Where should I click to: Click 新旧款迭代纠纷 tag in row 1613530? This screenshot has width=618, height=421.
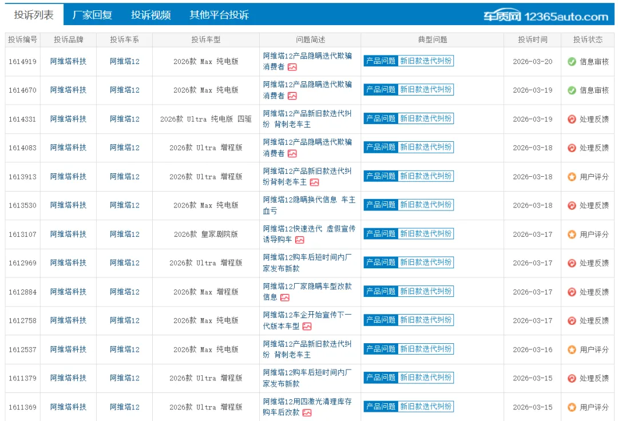426,205
